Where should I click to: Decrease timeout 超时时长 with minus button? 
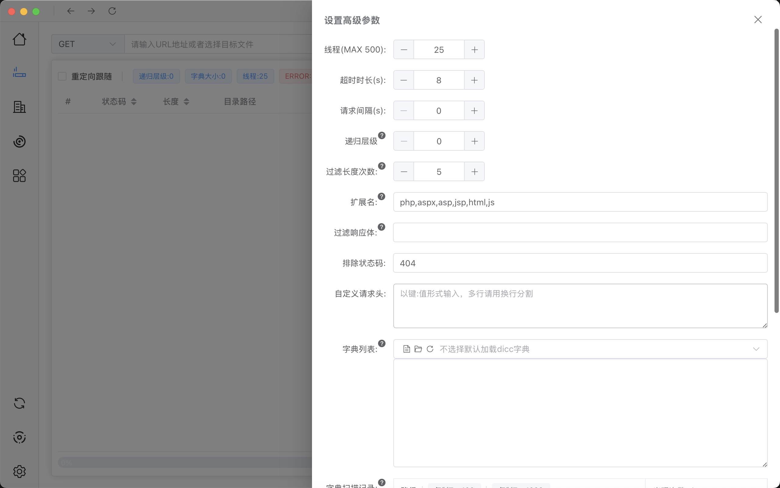403,80
